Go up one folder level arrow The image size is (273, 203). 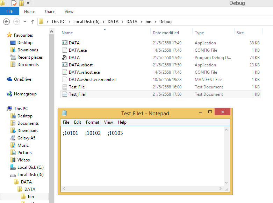click(33, 22)
